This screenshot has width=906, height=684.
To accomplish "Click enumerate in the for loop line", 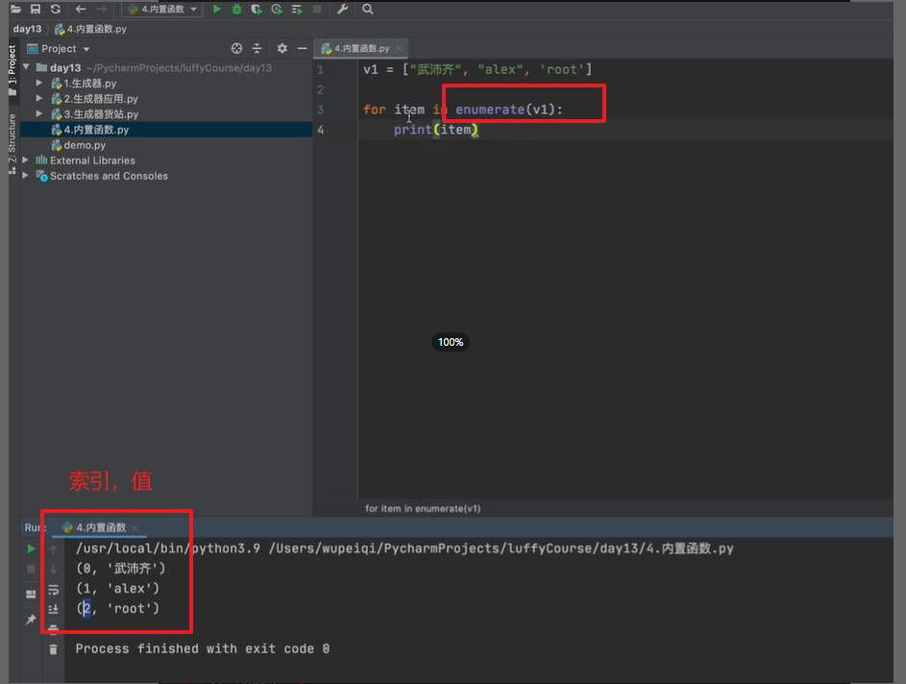I will tap(490, 110).
